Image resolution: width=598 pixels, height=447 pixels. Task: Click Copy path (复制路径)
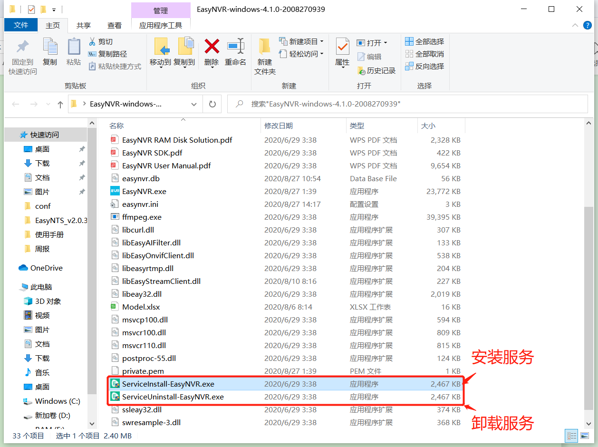click(x=108, y=54)
